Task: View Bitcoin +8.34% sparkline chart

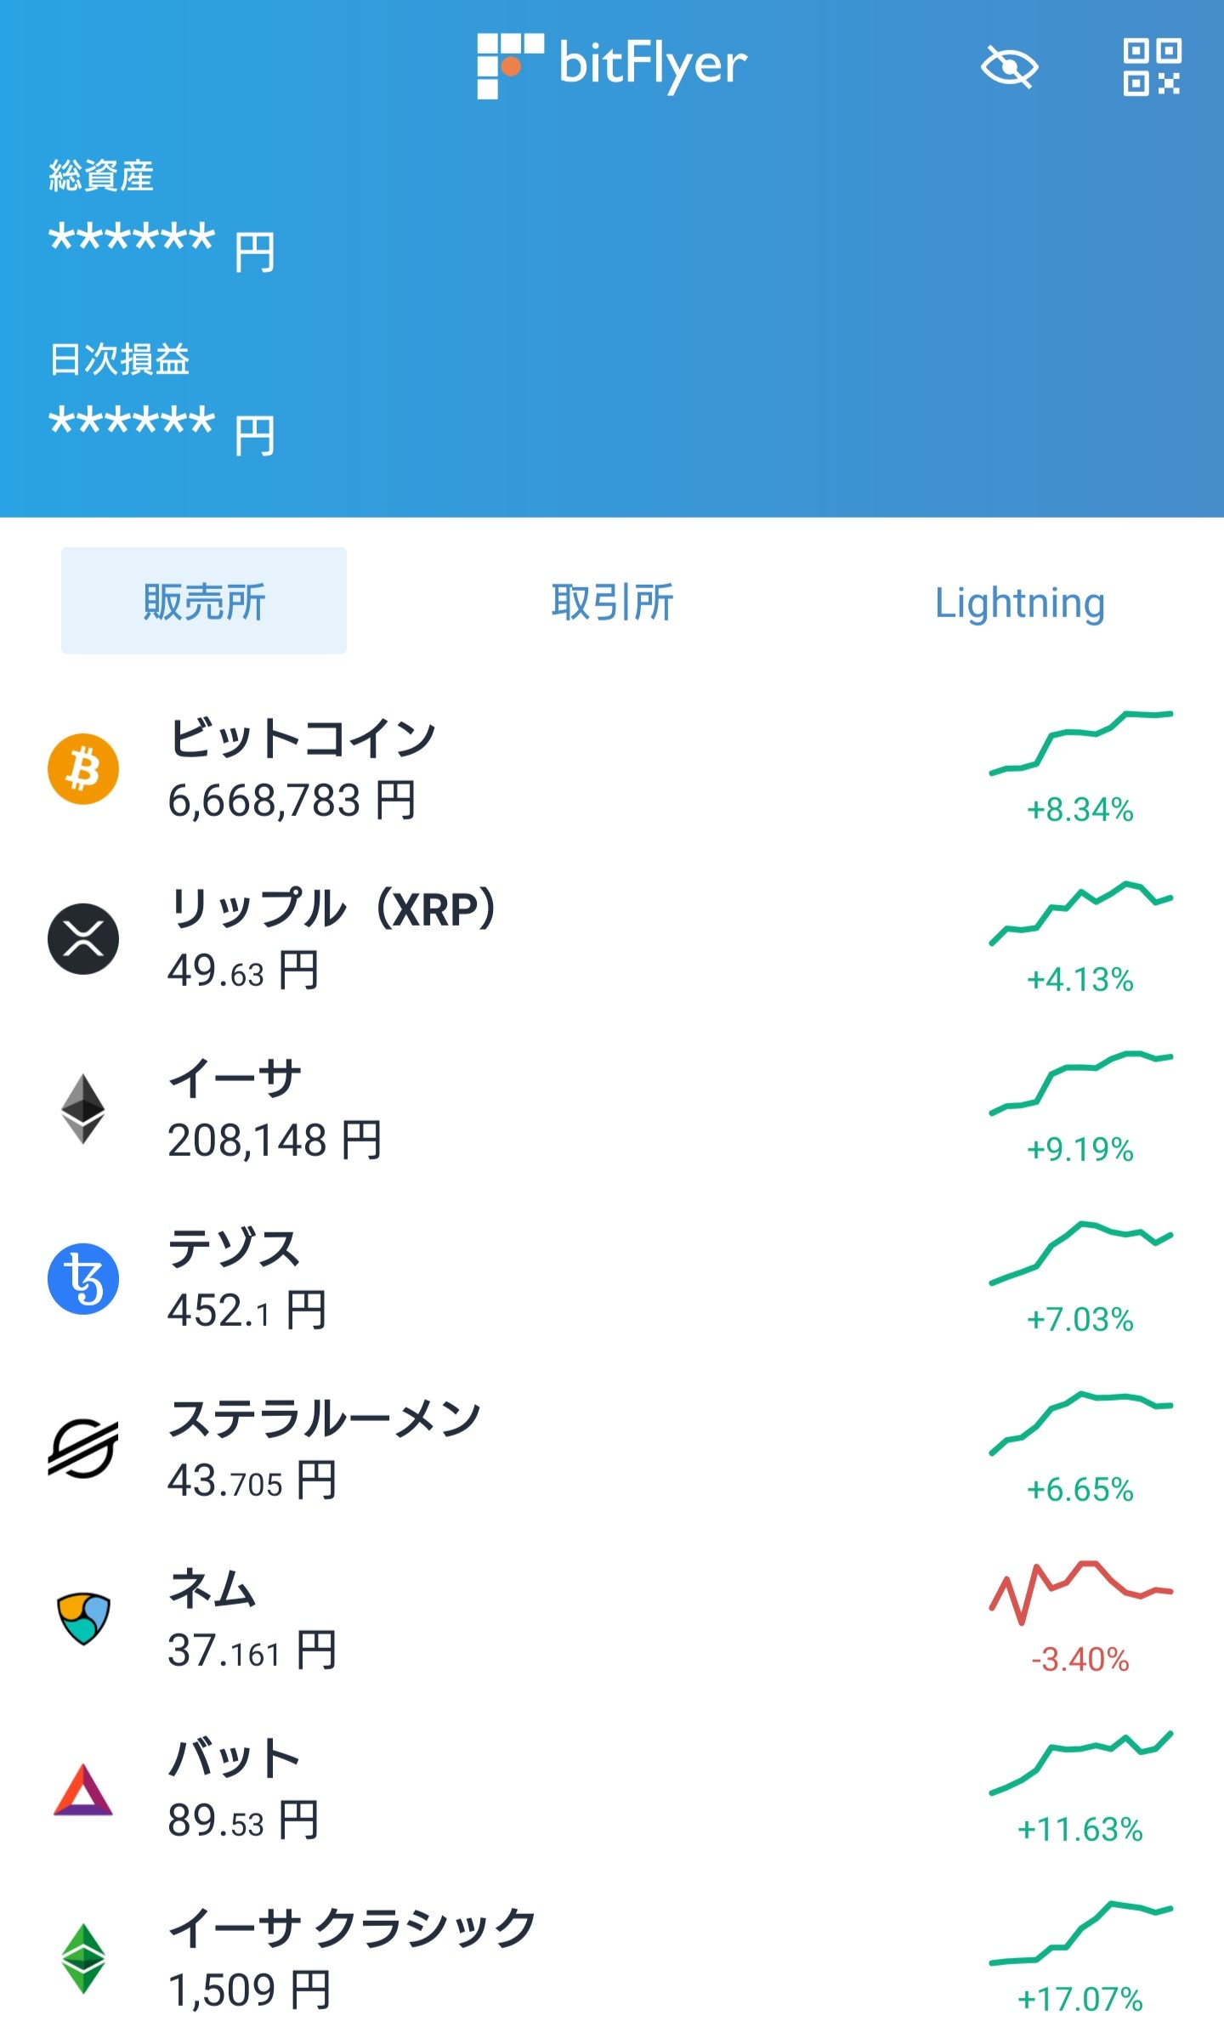Action: click(1080, 742)
